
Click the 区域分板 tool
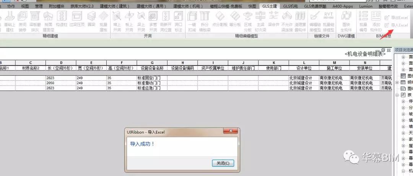pyautogui.click(x=247, y=21)
